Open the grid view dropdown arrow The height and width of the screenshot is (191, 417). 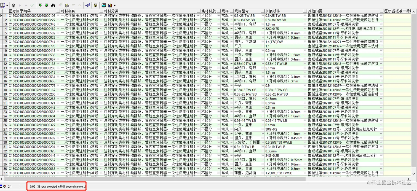(7, 5)
